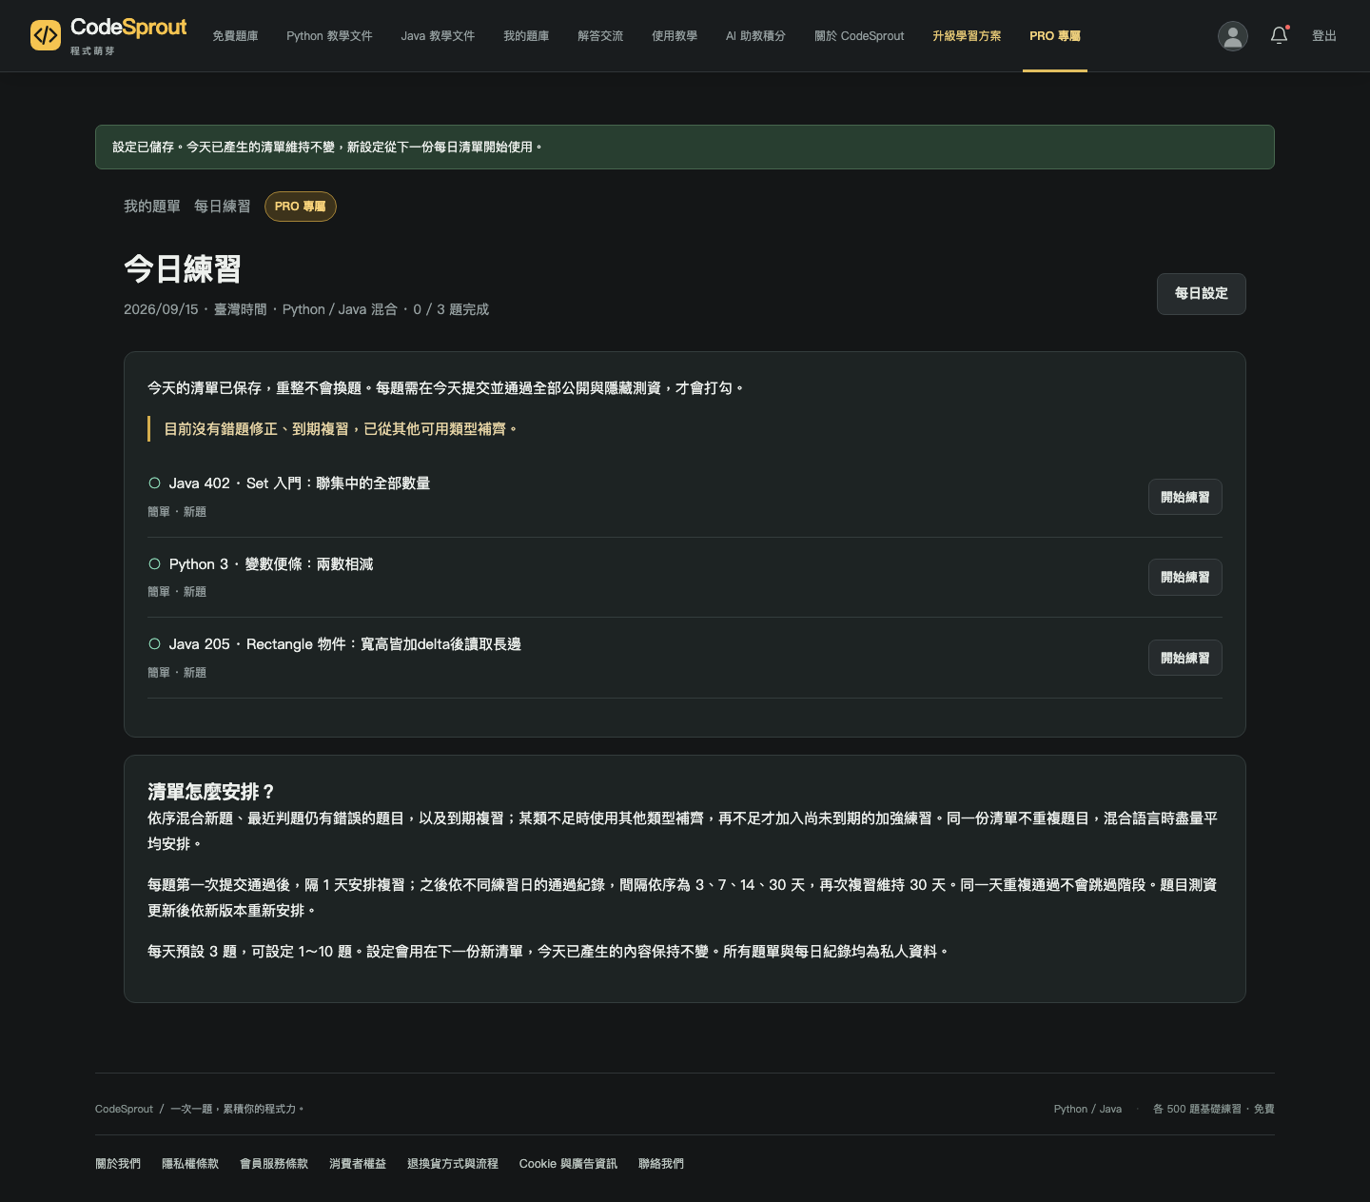Screen dimensions: 1370x1202
Task: Click the yellow 目前沒有錯題修正 notice
Action: (341, 429)
